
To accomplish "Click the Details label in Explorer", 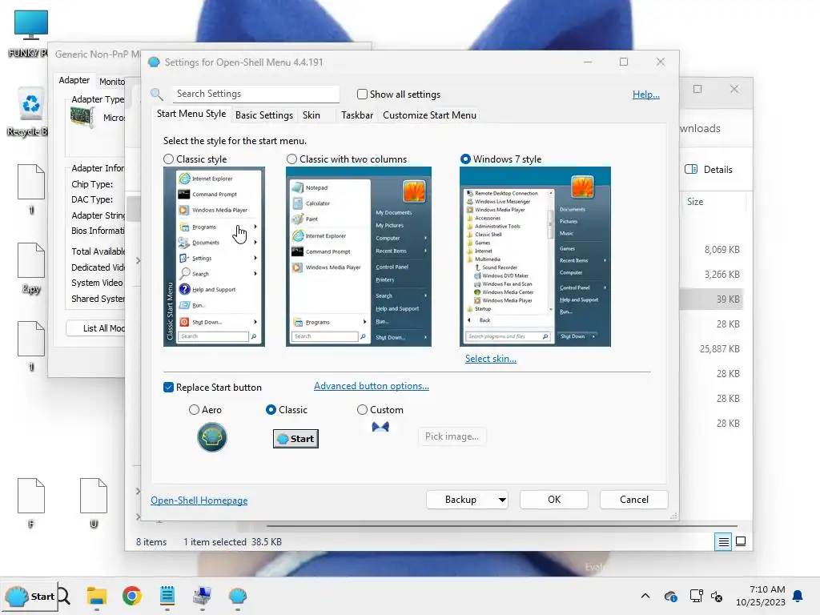I will click(x=717, y=170).
